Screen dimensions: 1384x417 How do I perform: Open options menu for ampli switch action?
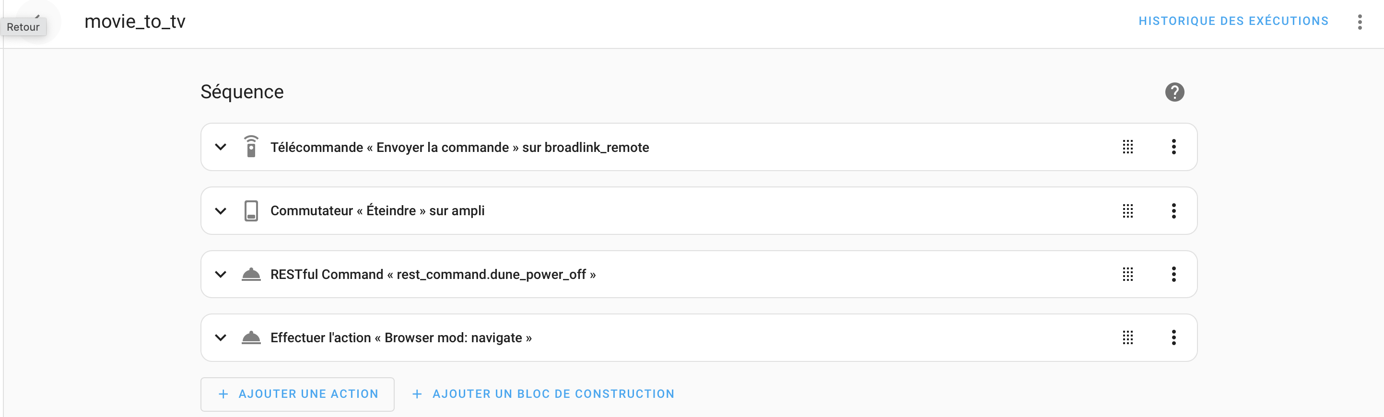pos(1173,210)
